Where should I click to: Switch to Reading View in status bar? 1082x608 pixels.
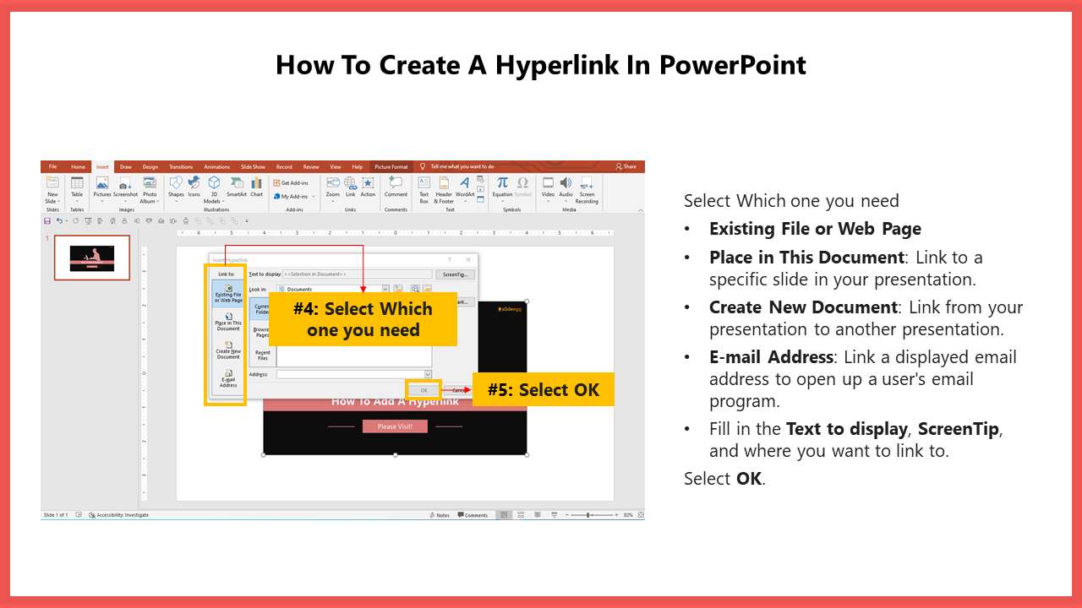[x=537, y=515]
